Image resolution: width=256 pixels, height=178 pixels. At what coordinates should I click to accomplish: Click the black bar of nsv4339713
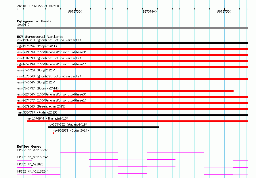click(x=132, y=43)
